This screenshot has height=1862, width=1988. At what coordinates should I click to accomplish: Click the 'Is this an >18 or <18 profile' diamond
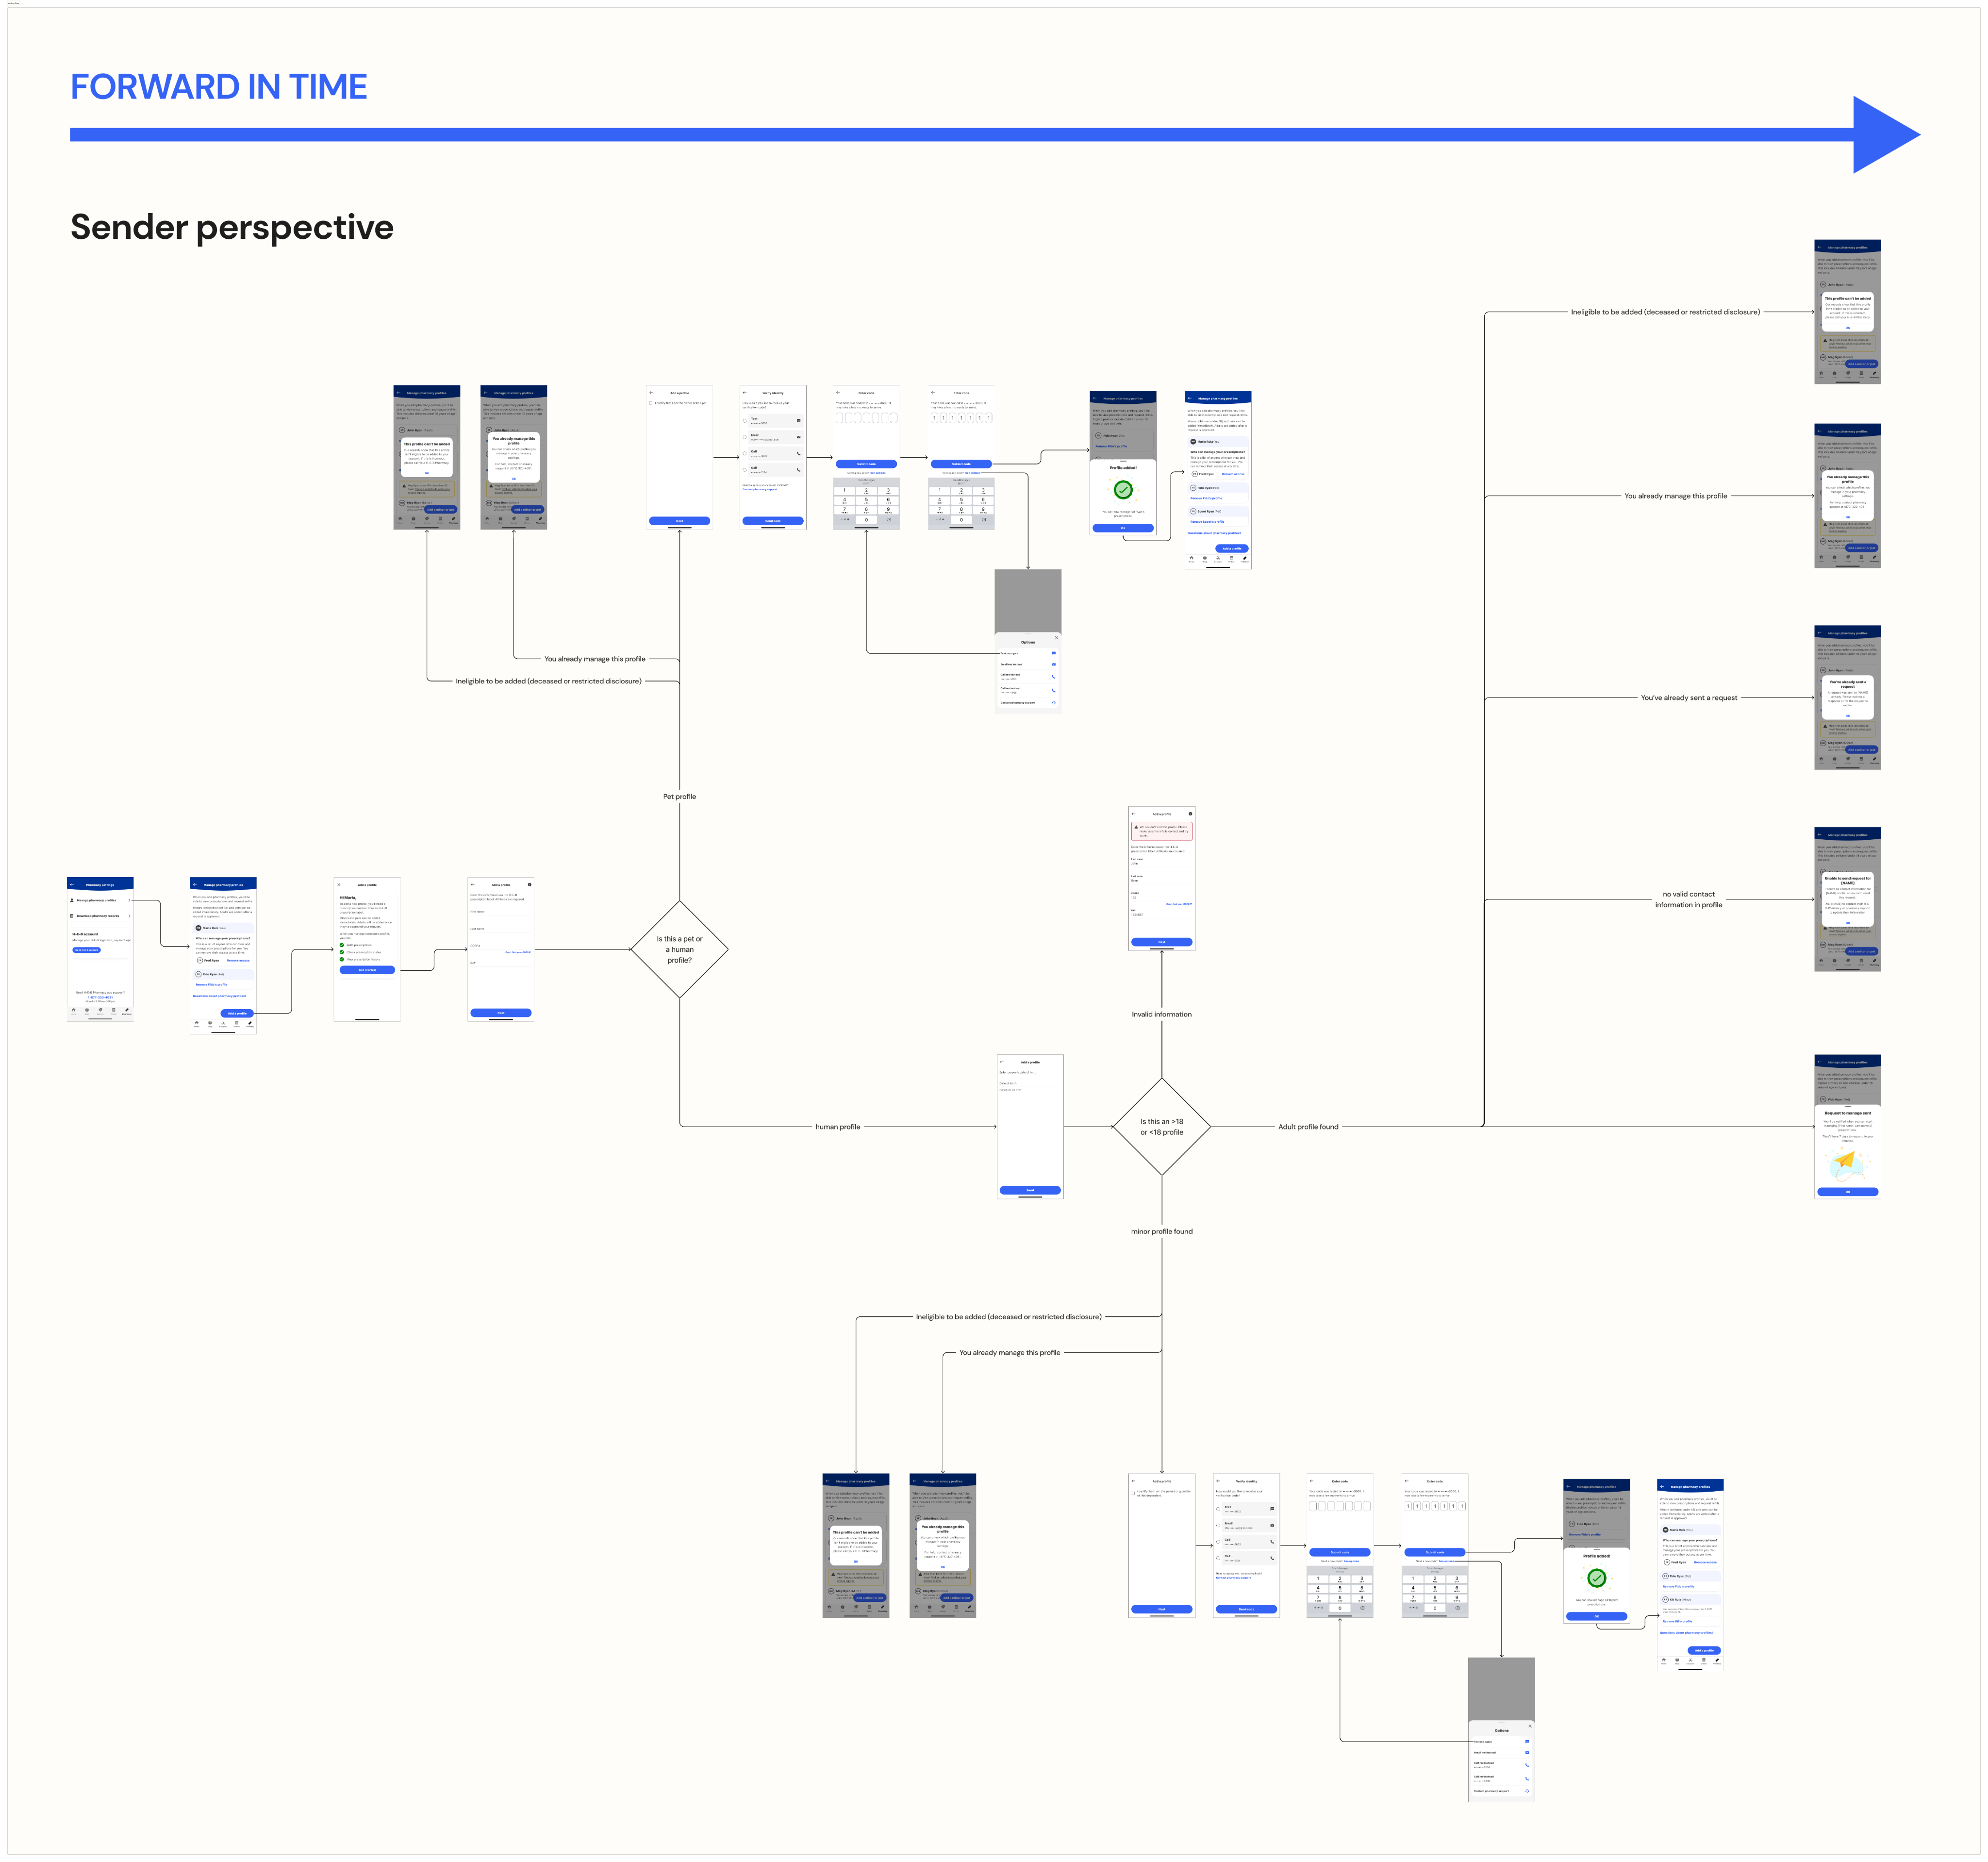click(1161, 1126)
